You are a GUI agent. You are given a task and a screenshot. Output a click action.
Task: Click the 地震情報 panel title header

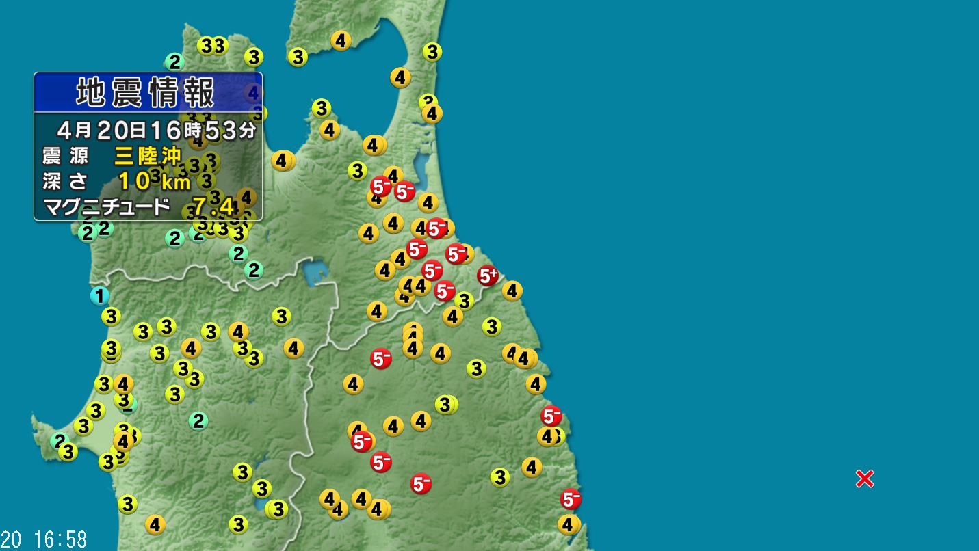click(148, 92)
